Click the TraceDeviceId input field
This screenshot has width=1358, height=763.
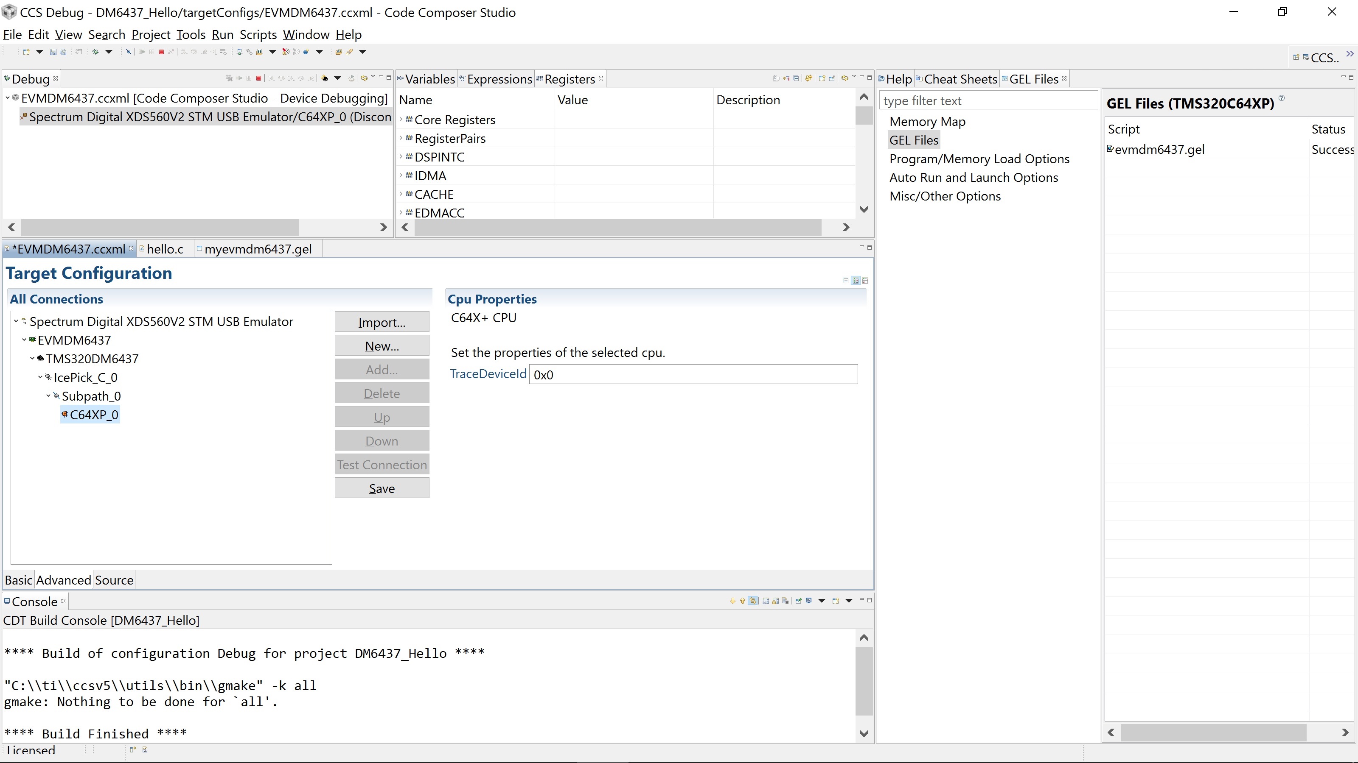[693, 374]
